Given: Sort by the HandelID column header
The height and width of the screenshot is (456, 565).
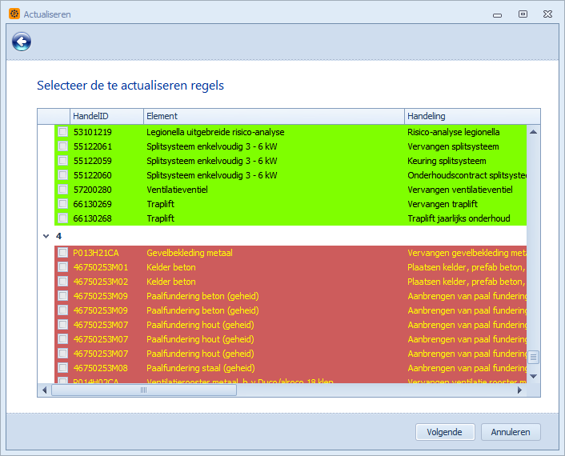Looking at the screenshot, I should (x=106, y=116).
